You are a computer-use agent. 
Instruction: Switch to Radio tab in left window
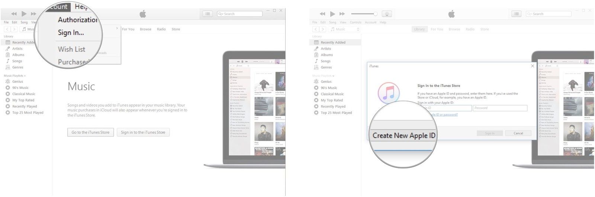[x=161, y=29]
